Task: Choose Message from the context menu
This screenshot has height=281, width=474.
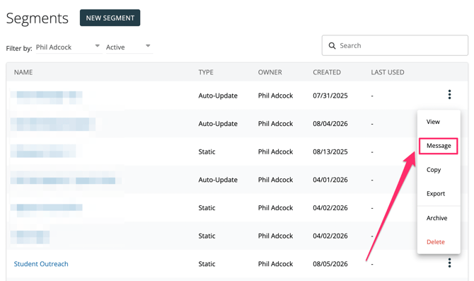Action: (439, 146)
